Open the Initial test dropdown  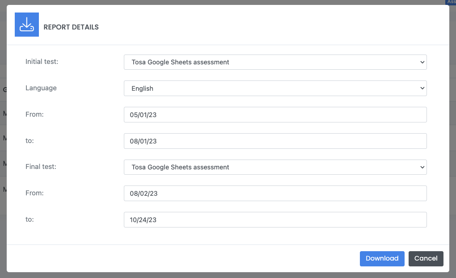point(275,62)
